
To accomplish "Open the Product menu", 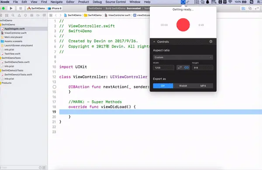I will pos(83,2).
